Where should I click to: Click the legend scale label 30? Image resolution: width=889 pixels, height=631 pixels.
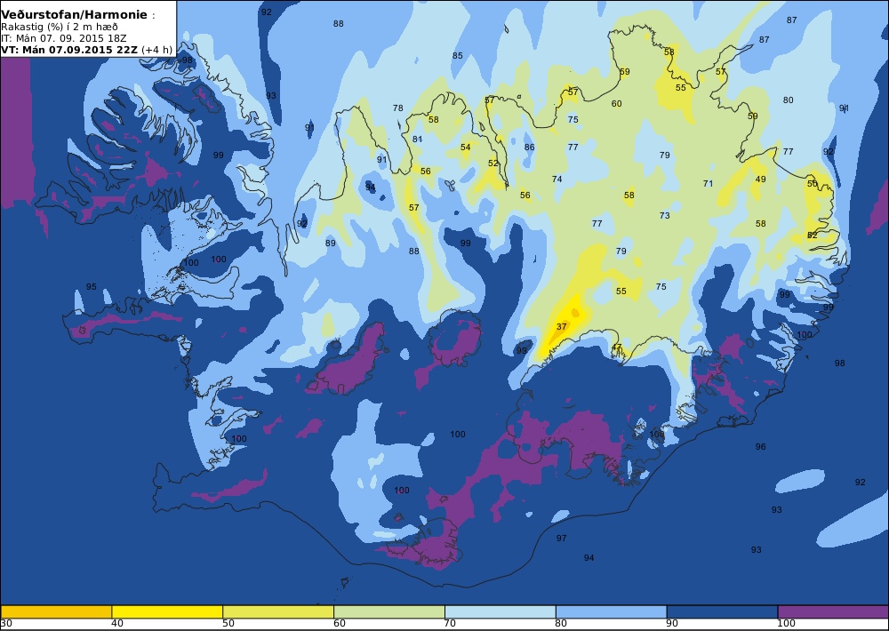click(x=6, y=624)
